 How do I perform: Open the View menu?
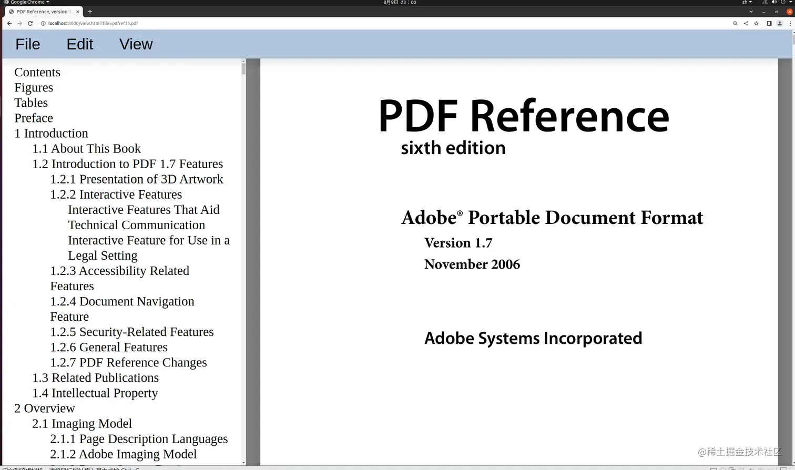pos(136,44)
